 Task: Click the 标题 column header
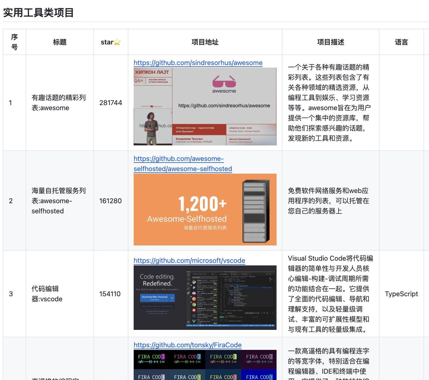(x=60, y=42)
